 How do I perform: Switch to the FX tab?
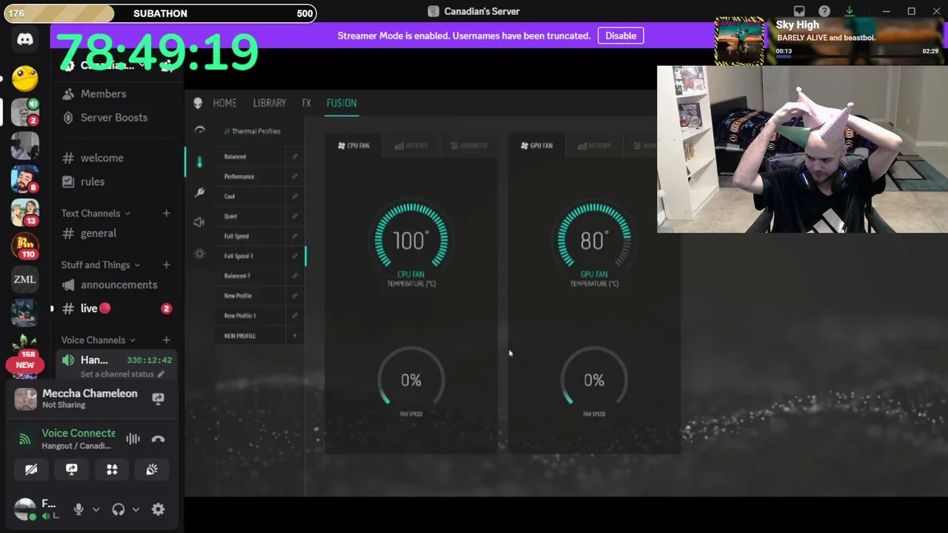[x=307, y=103]
